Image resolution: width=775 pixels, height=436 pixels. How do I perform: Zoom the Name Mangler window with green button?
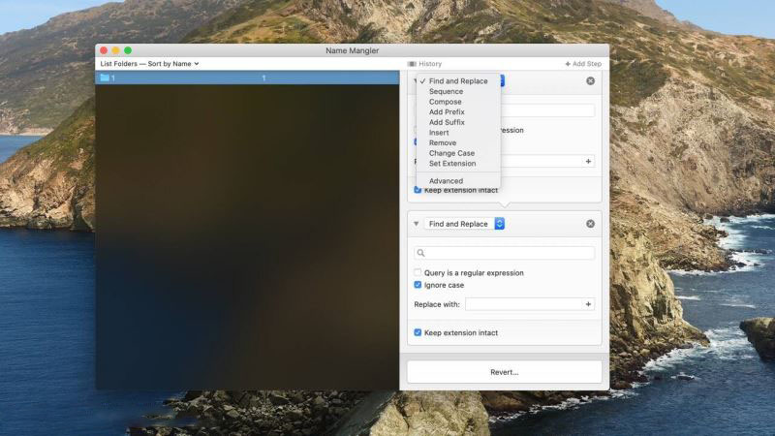(128, 50)
